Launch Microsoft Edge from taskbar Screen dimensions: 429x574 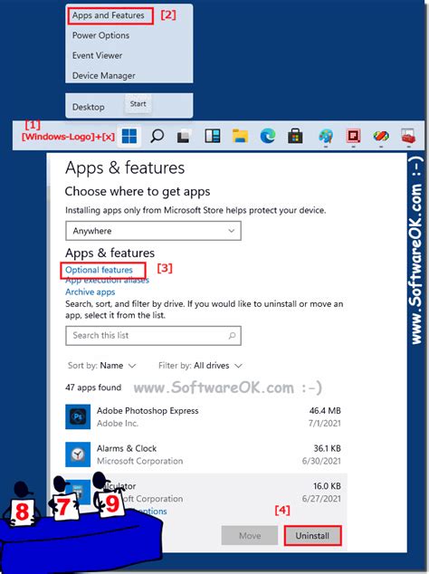268,136
